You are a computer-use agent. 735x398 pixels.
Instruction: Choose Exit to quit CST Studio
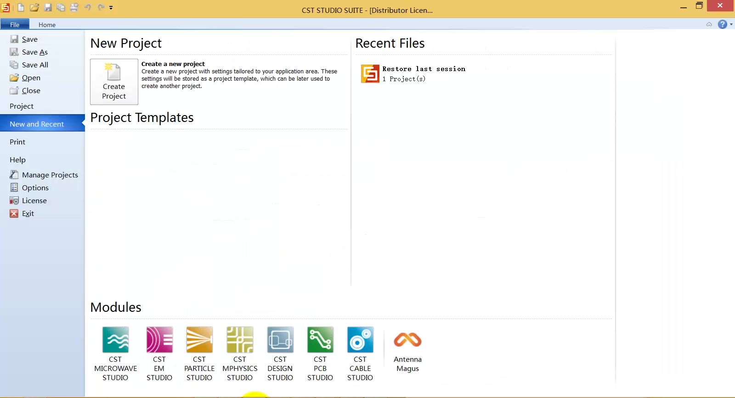point(28,214)
